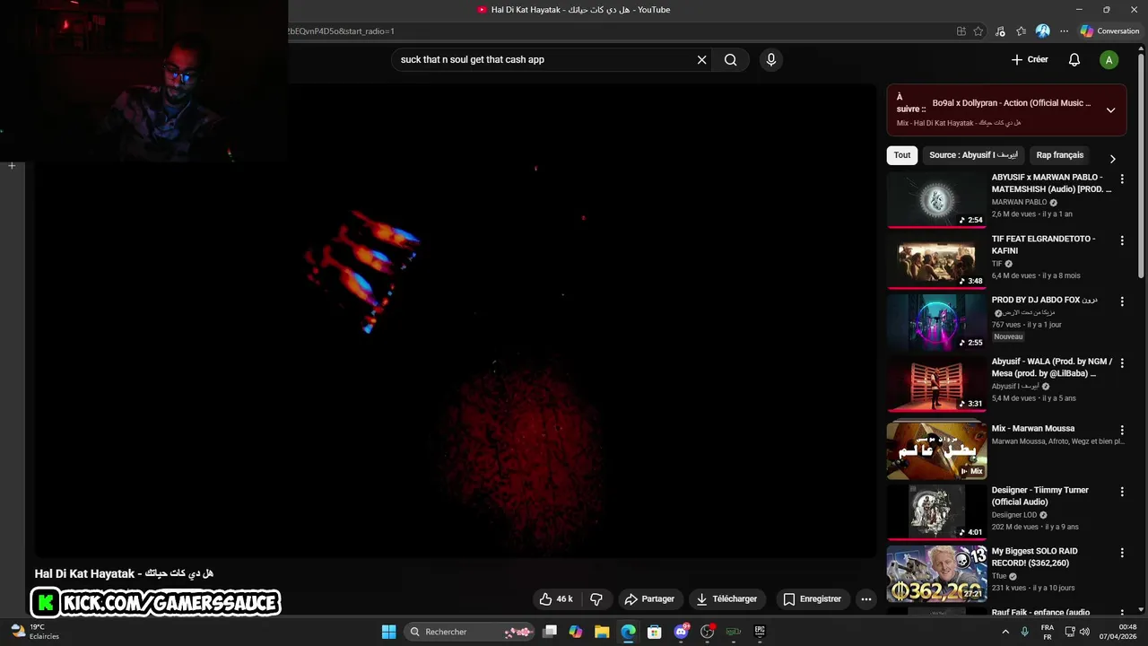
Task: Click 'Hal Di Kat Hayatak' video title
Action: tap(124, 573)
